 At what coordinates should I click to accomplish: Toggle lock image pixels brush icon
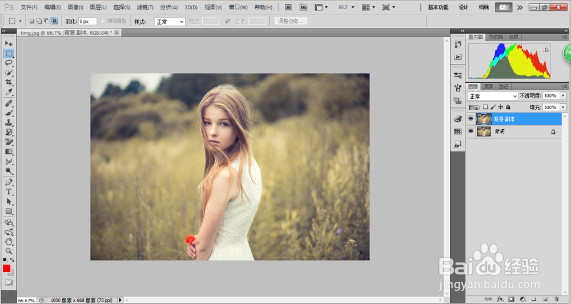[493, 107]
